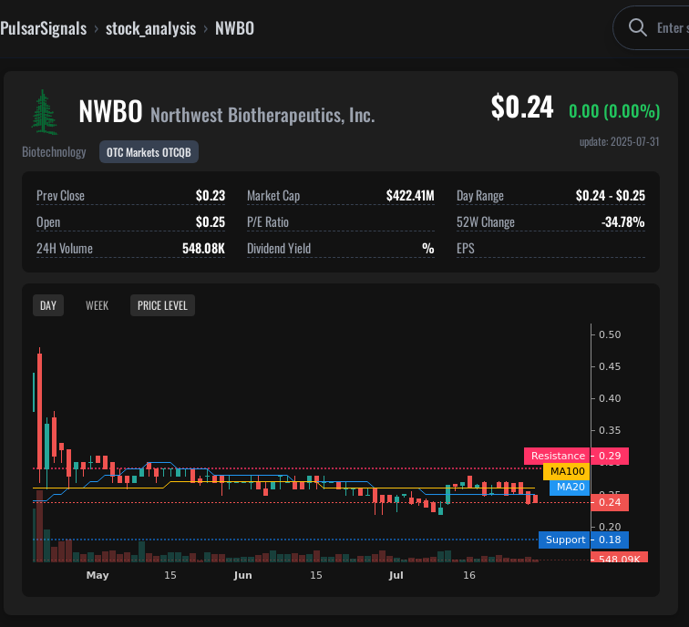Click the Open $0.25 value
The image size is (689, 627).
[x=210, y=221]
